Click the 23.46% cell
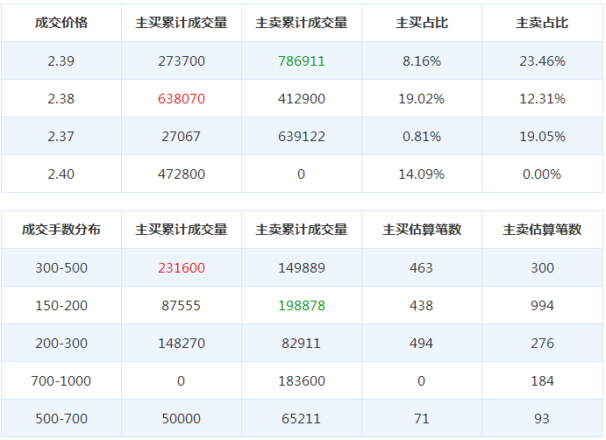 click(542, 61)
